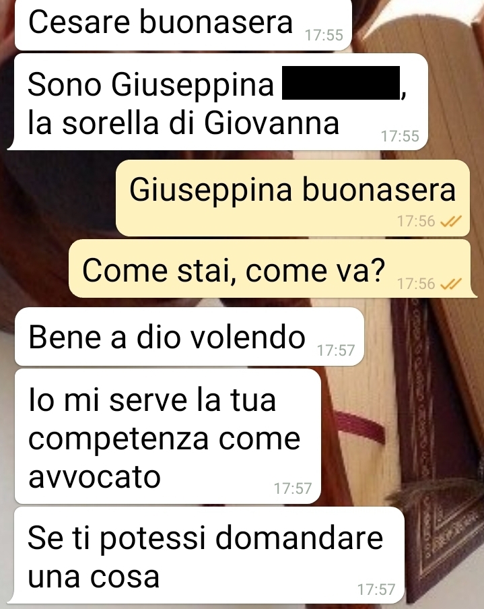Tap the 'Giuseppina buonasera' sent message
Viewport: 484px width, 609px height.
293,198
